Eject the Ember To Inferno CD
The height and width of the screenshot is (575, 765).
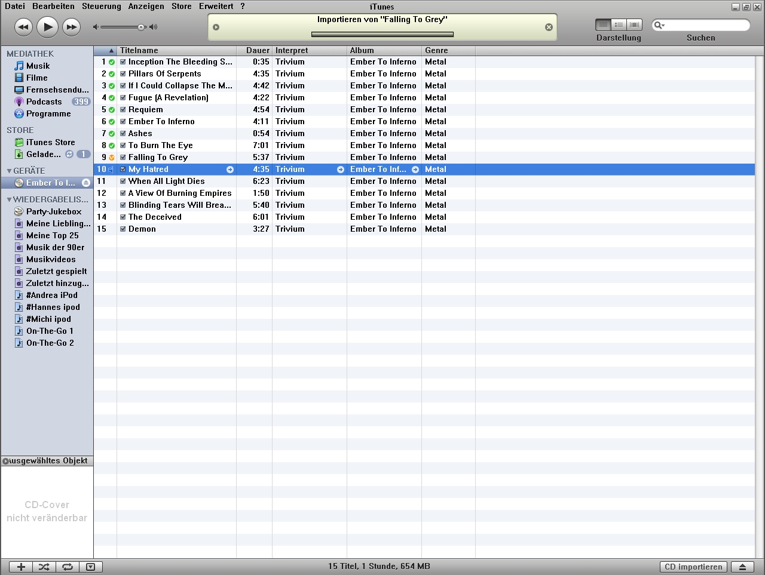tap(86, 183)
